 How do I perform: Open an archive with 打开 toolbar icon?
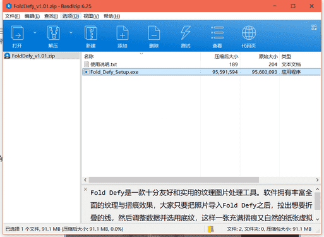(17, 33)
